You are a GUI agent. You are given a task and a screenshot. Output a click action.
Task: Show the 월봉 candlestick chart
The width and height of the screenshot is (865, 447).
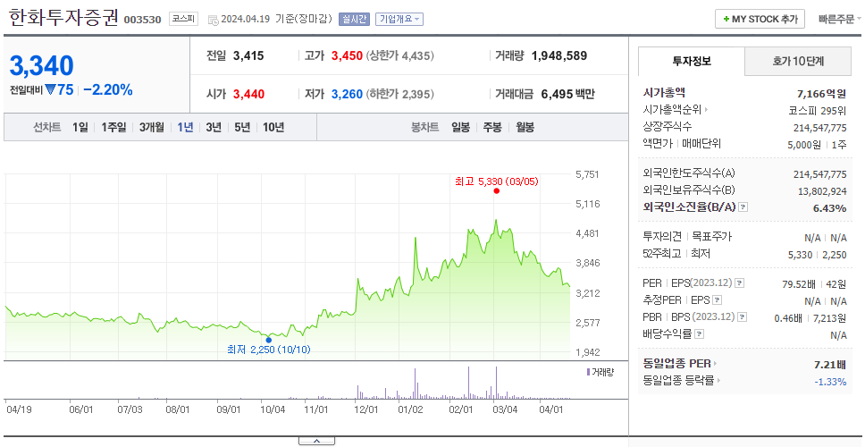525,128
